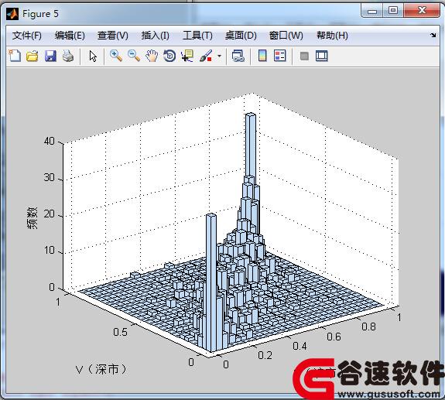Hide plot tools using the toolbar icon
This screenshot has width=445, height=400.
[x=304, y=56]
